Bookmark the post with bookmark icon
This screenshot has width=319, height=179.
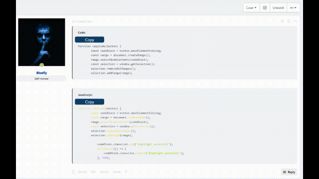point(289,21)
